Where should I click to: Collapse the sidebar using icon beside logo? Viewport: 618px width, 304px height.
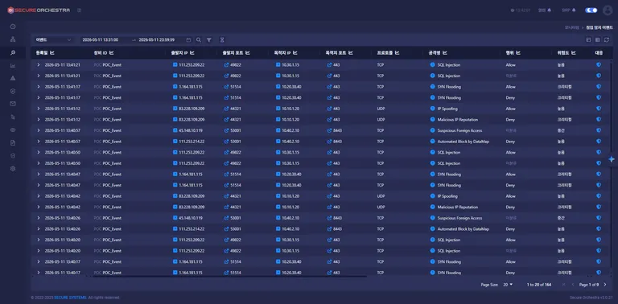pyautogui.click(x=79, y=10)
